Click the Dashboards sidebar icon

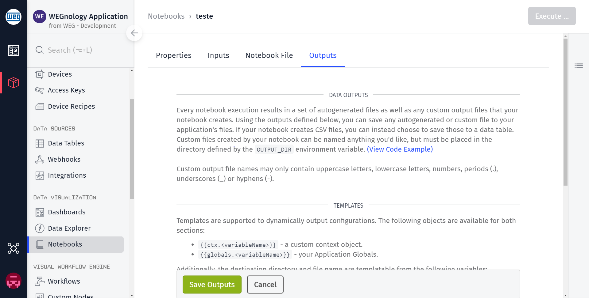pos(40,212)
